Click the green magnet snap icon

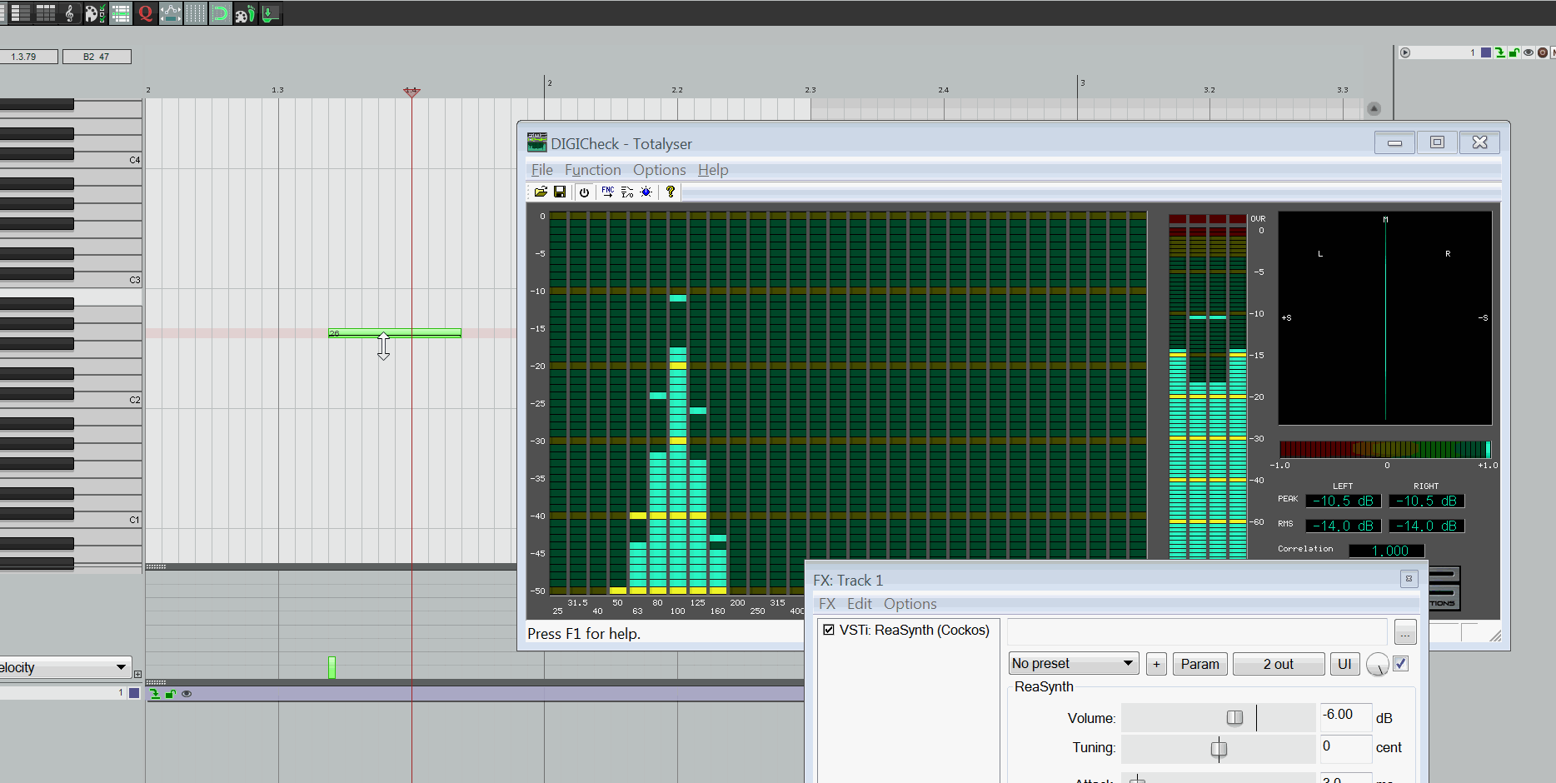coord(220,13)
